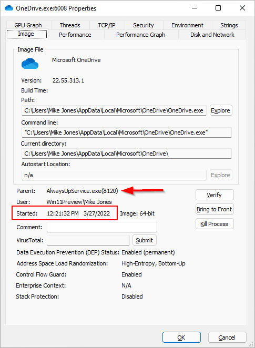Go to the Strings tab

click(229, 25)
